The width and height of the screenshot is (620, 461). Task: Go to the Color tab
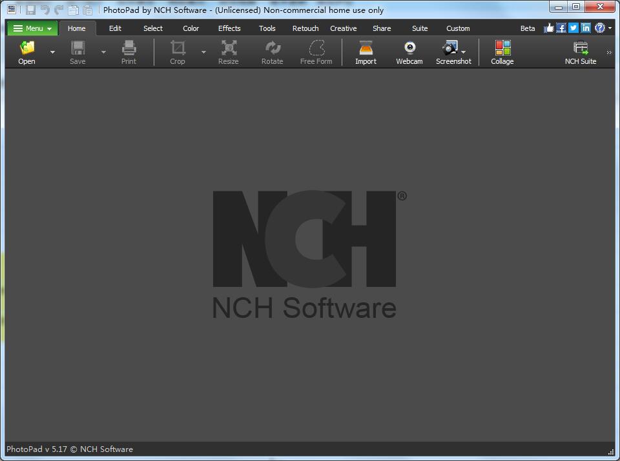[x=191, y=28]
